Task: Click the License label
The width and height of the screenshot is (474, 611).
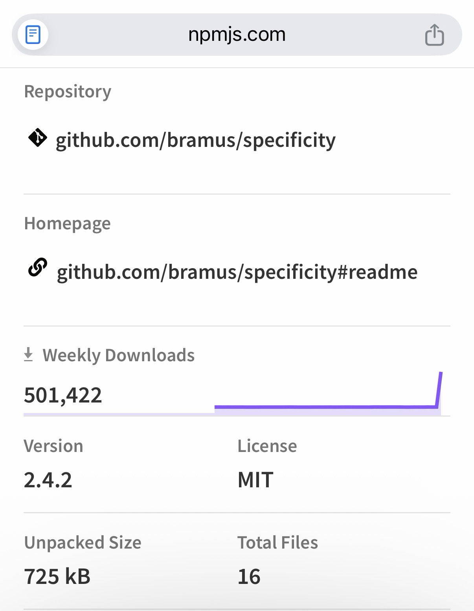Action: coord(267,446)
